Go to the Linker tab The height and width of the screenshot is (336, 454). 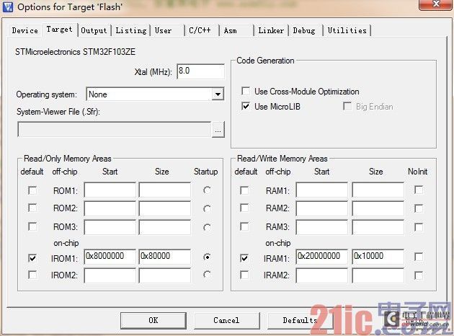[271, 30]
